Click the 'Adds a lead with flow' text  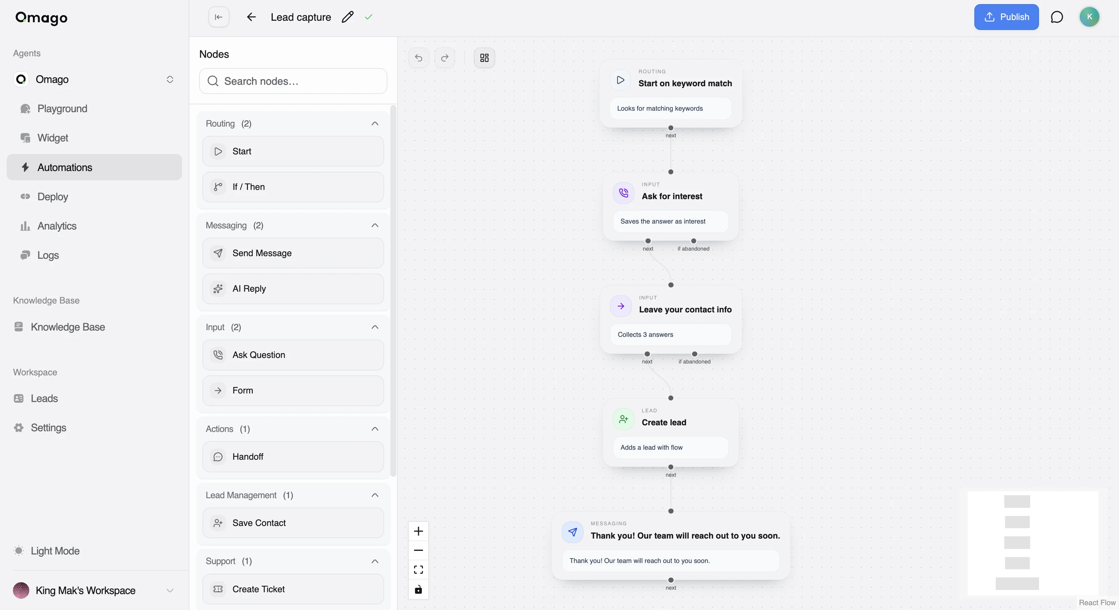tap(651, 448)
